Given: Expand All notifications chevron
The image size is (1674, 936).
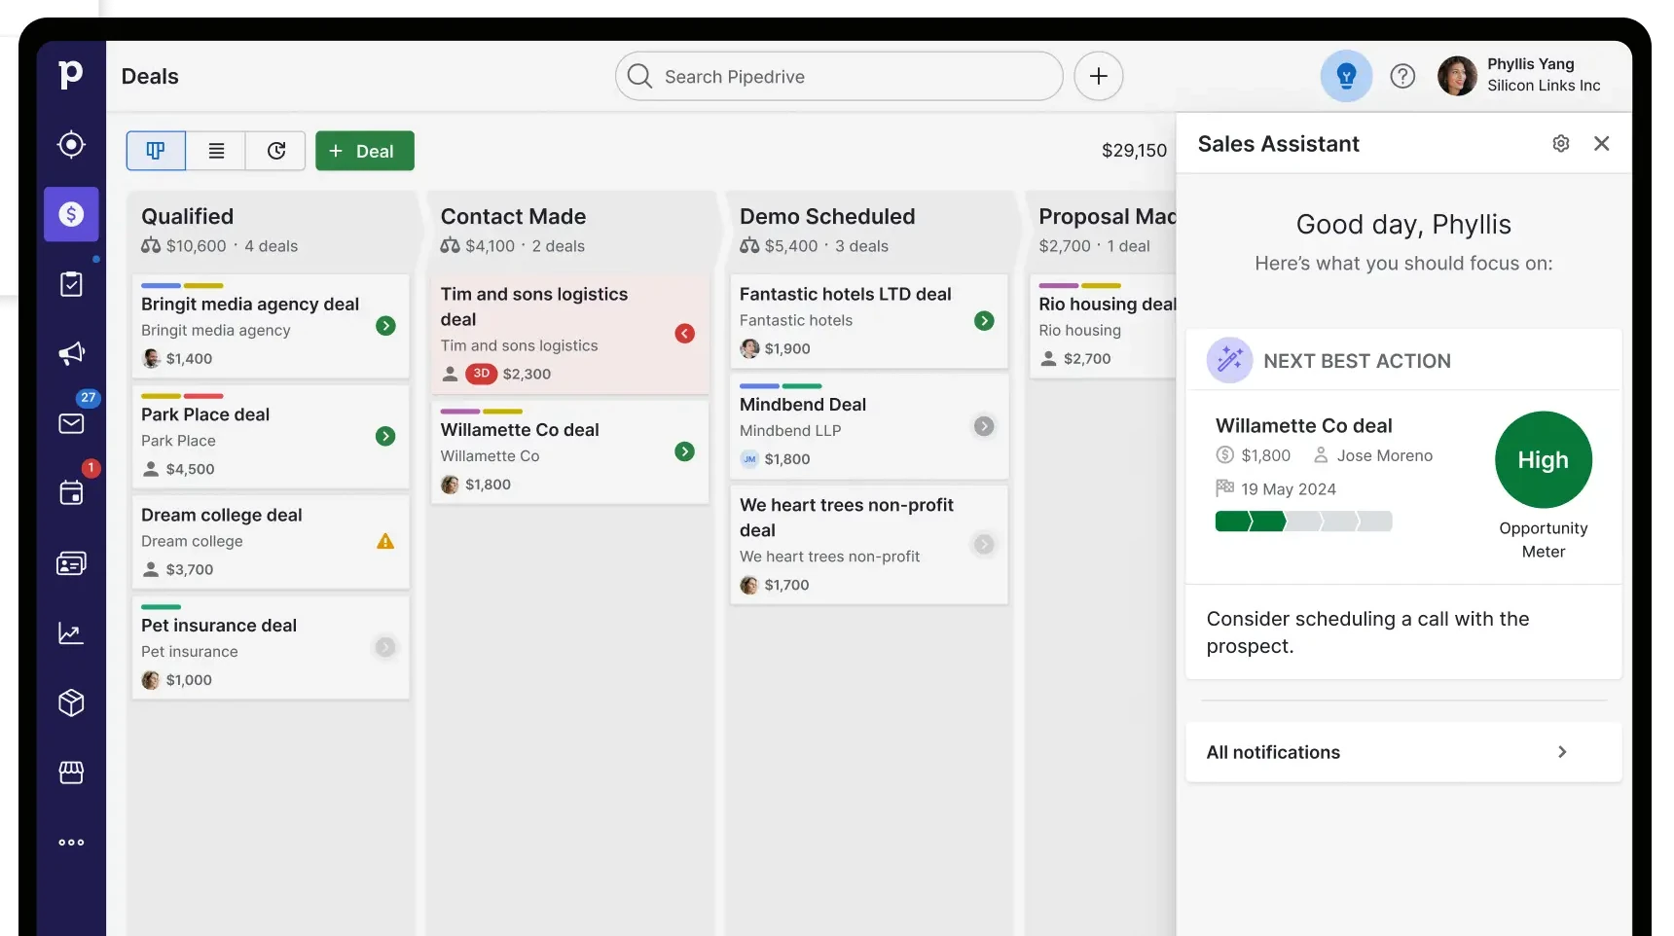Looking at the screenshot, I should [1561, 752].
